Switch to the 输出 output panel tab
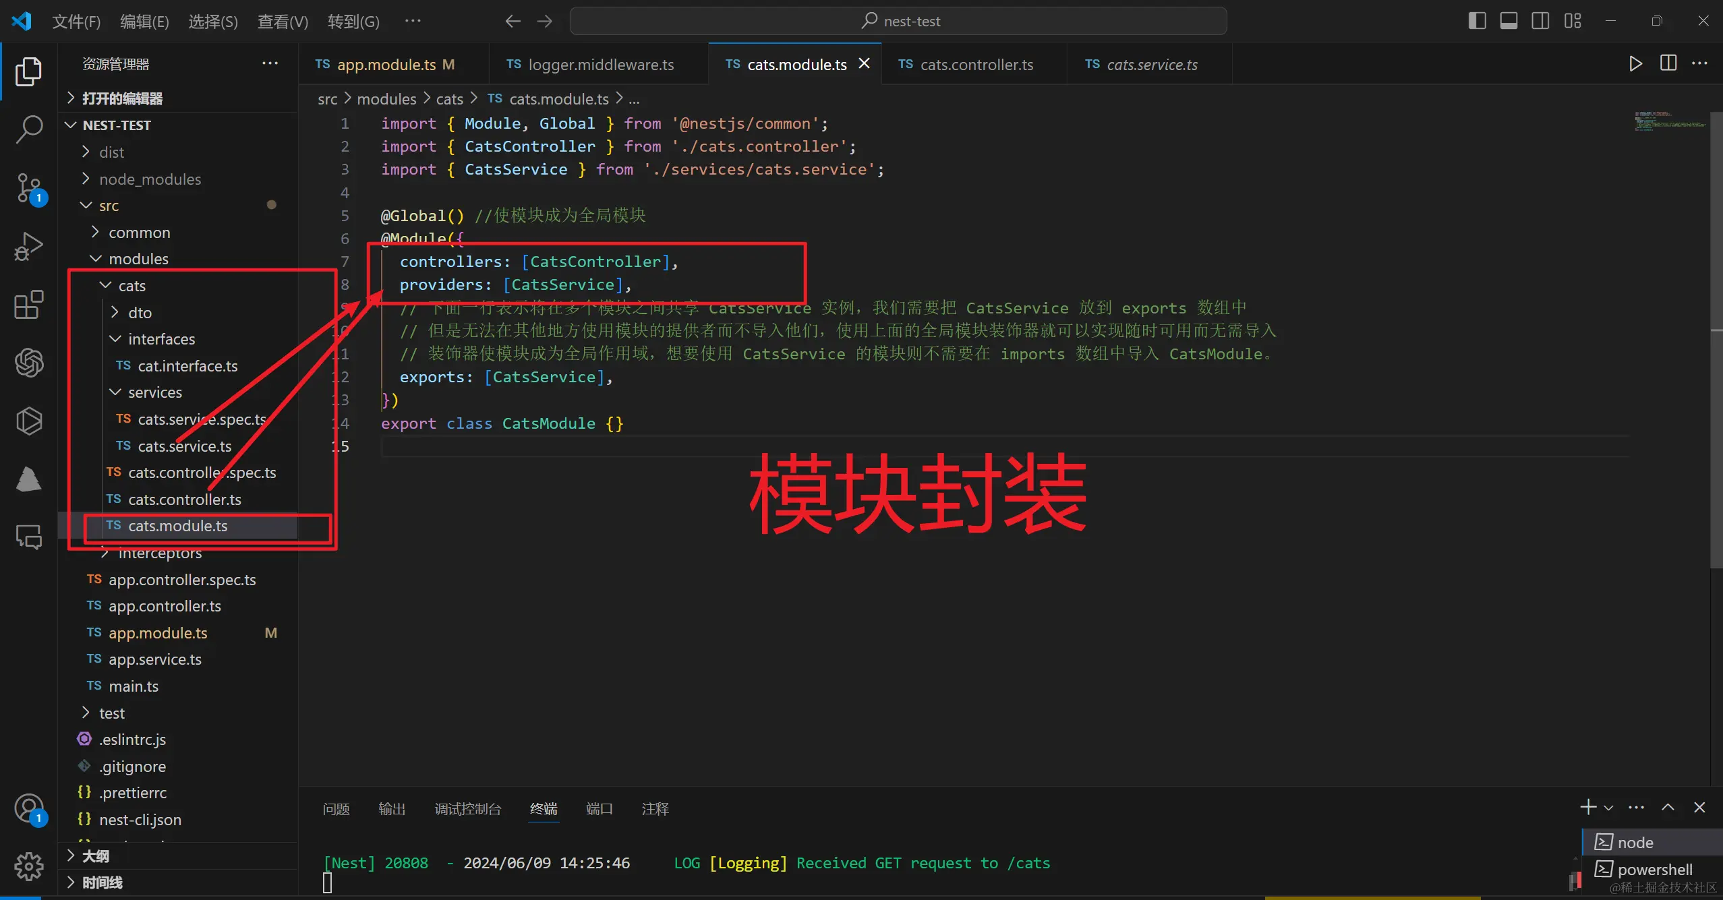The image size is (1723, 900). [392, 808]
